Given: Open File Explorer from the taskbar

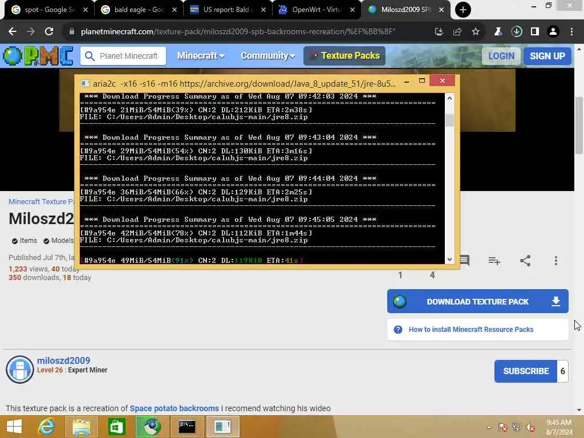Looking at the screenshot, I should coord(82,427).
